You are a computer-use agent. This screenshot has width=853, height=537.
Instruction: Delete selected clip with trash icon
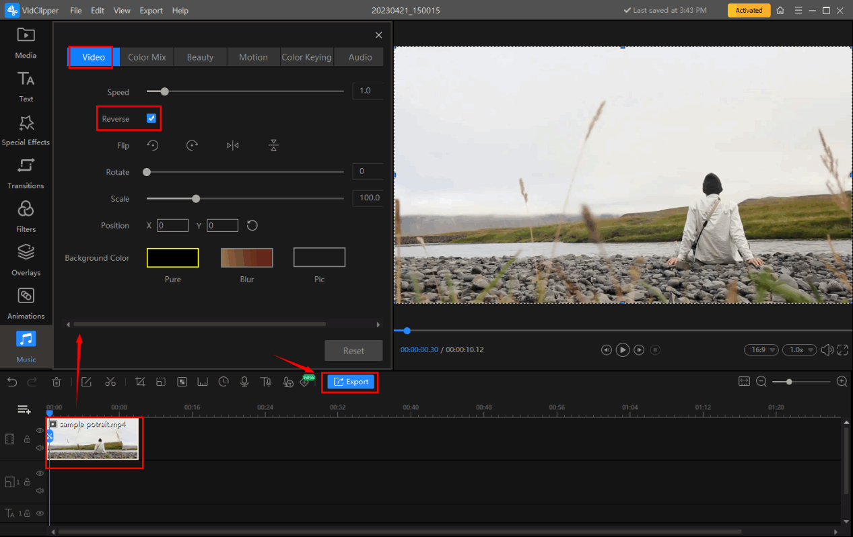coord(57,382)
